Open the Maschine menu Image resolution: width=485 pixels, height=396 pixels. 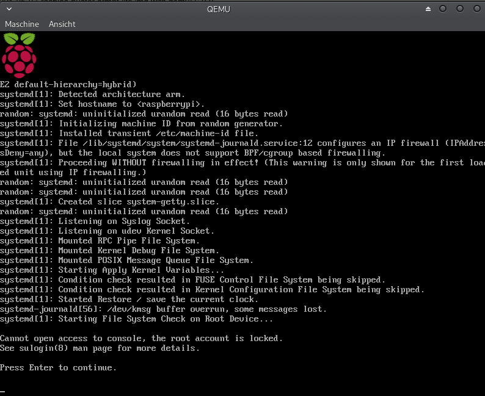click(22, 24)
